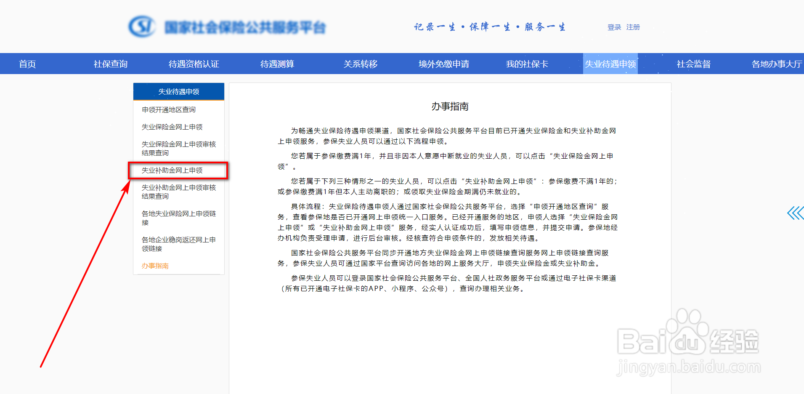Select the 失业待遇申领 nav tab
Viewport: 804px width, 394px height.
(x=610, y=64)
